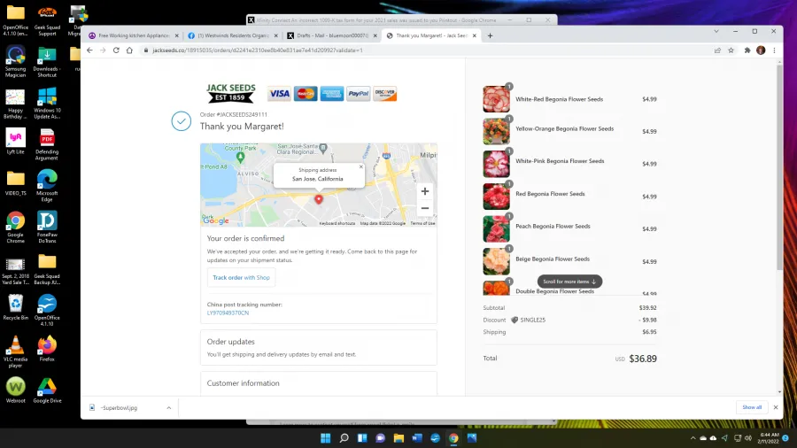Click the Customer information heading

click(x=243, y=383)
